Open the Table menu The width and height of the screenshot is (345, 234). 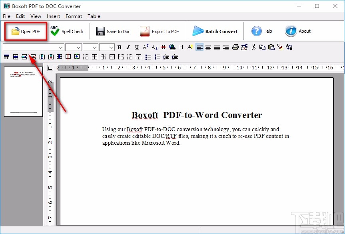(94, 16)
